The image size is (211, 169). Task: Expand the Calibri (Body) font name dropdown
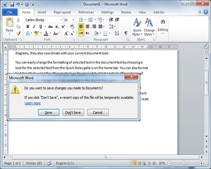tap(62, 20)
